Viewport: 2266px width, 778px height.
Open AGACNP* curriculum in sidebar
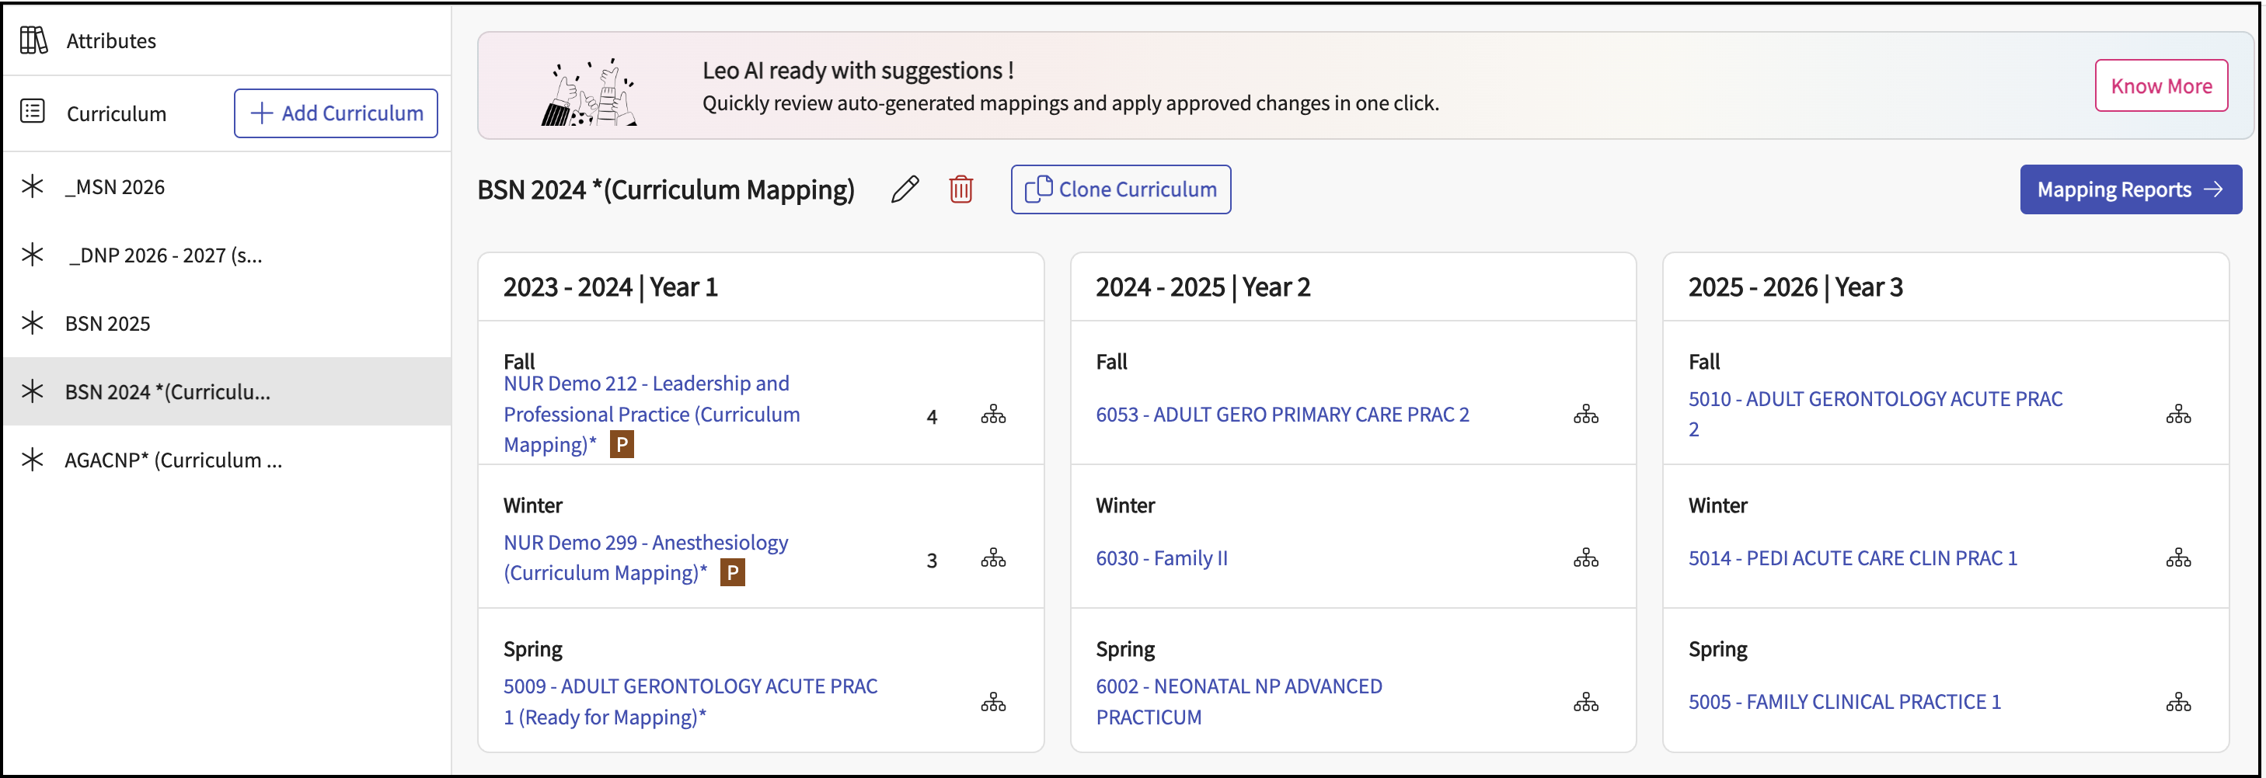coord(173,460)
